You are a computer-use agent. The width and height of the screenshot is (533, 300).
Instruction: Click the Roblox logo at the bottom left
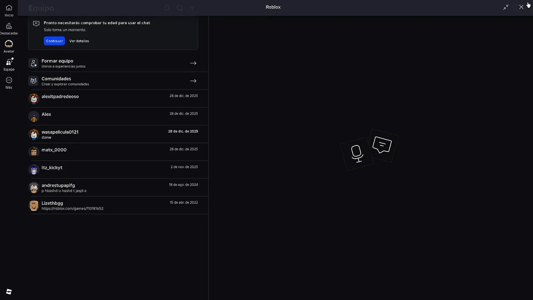9,292
